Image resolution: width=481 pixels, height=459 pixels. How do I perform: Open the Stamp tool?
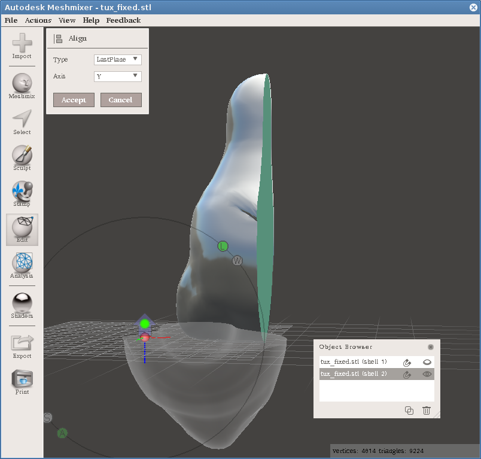22,194
